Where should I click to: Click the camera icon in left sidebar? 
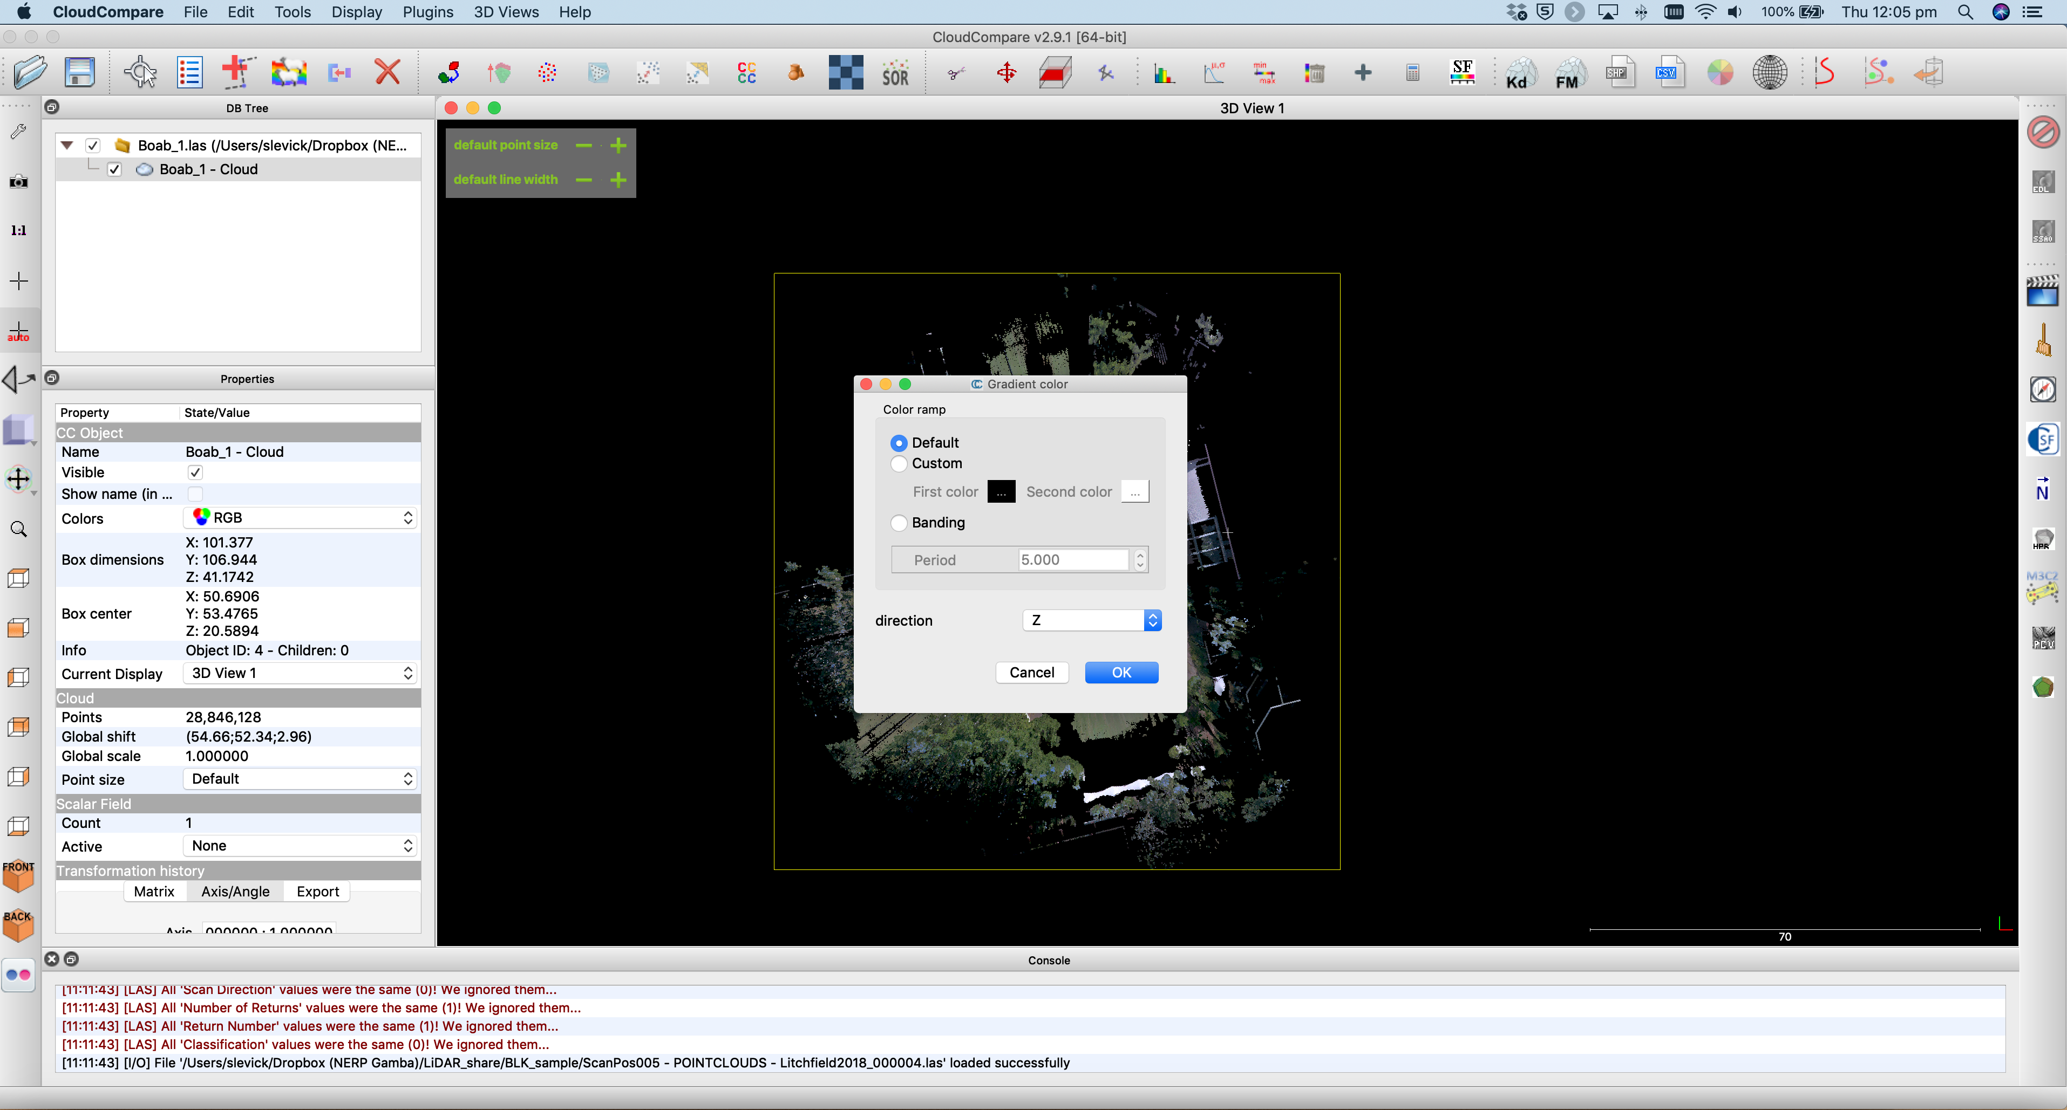(x=18, y=181)
